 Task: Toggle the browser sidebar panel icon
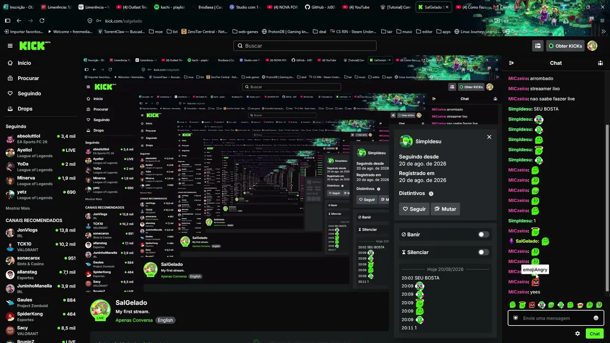point(8,20)
